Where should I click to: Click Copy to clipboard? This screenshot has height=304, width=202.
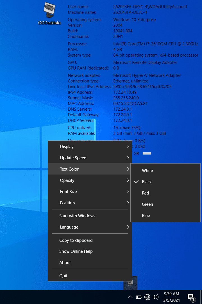[x=76, y=240]
